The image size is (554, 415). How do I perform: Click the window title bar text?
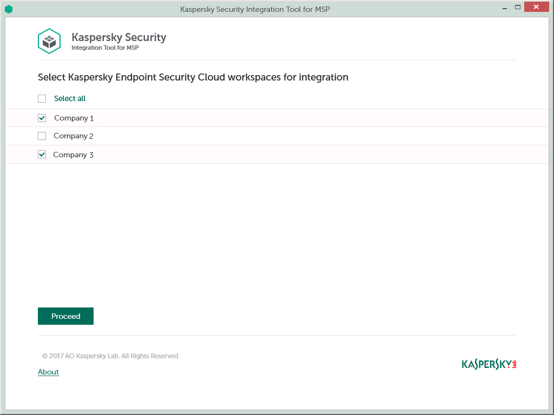click(255, 9)
